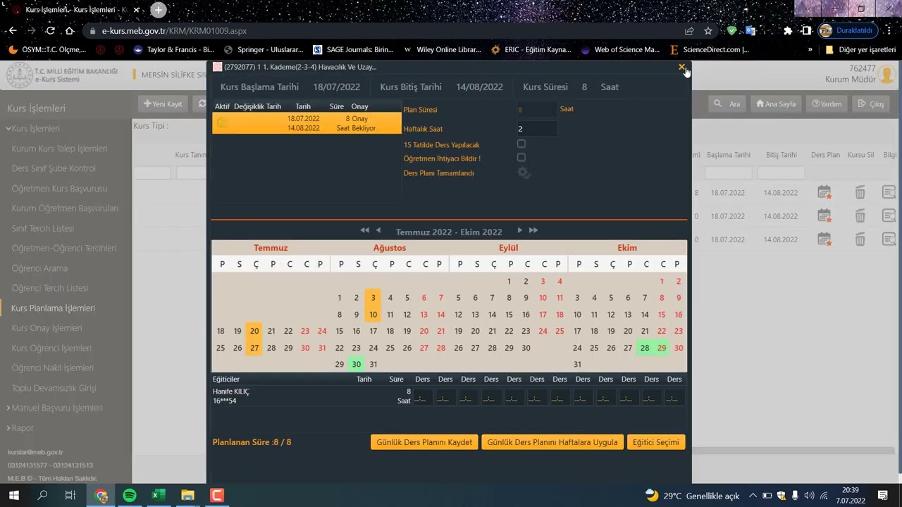Open Excel from the taskbar
Screen dimensions: 902x507
coord(159,495)
